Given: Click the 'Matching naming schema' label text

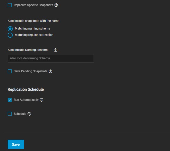Looking at the screenshot, I should tap(32, 29).
